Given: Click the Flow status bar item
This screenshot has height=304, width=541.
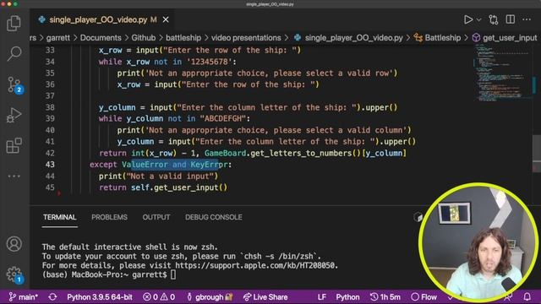Looking at the screenshot, I should pos(424,296).
